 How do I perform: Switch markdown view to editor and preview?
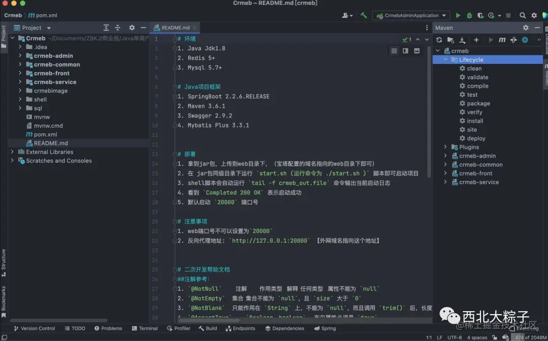pos(405,51)
